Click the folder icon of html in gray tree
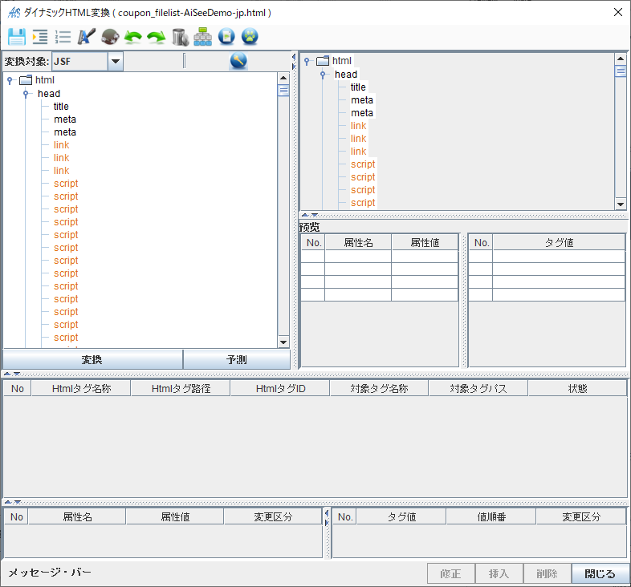The width and height of the screenshot is (631, 587). click(x=323, y=61)
